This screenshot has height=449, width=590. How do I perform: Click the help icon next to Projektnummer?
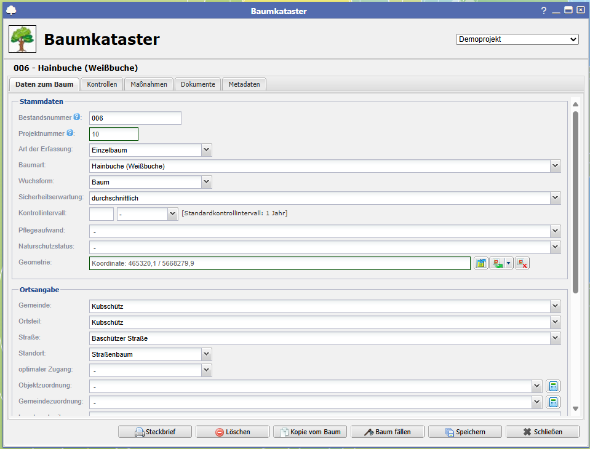click(x=70, y=133)
